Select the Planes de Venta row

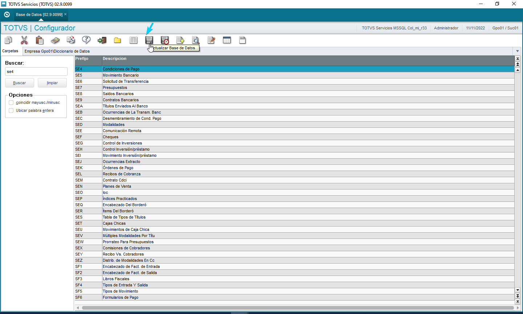point(295,186)
